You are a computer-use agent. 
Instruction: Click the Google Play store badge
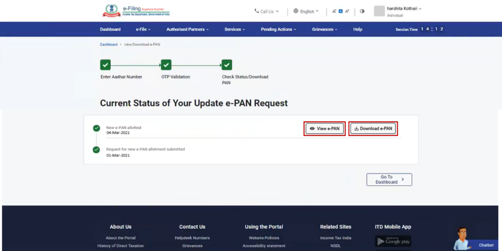393,241
